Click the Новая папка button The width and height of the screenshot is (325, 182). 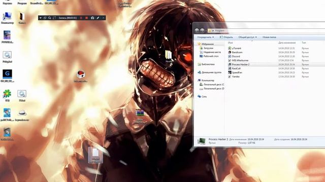[x=269, y=37]
